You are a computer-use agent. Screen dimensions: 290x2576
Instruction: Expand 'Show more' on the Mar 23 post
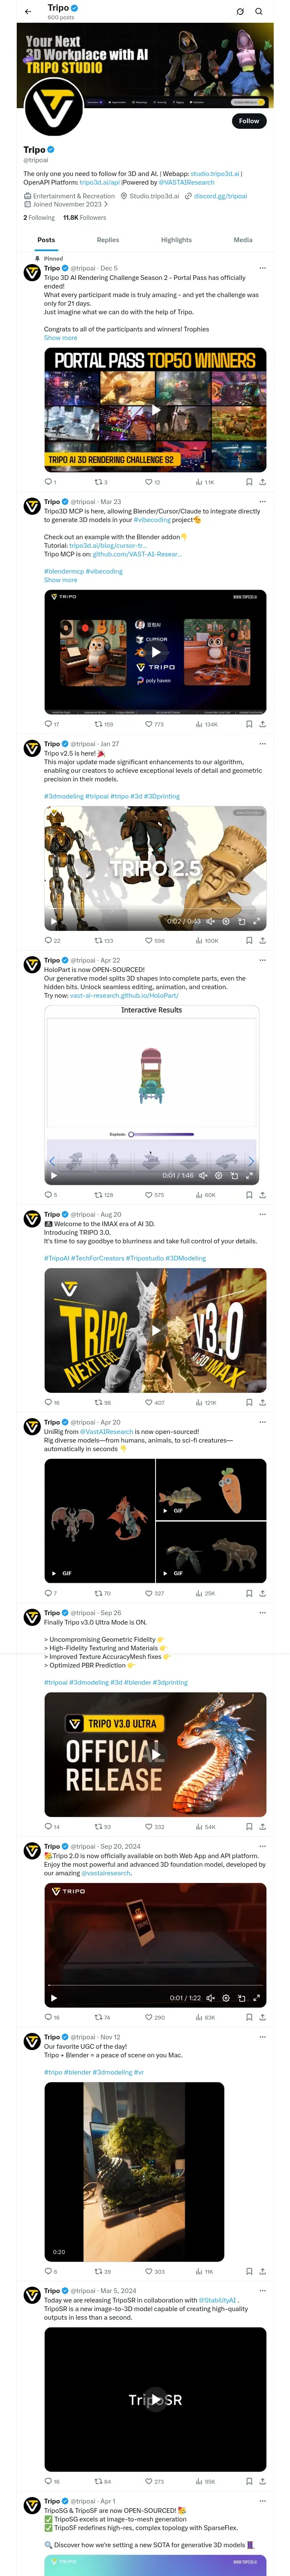point(60,580)
